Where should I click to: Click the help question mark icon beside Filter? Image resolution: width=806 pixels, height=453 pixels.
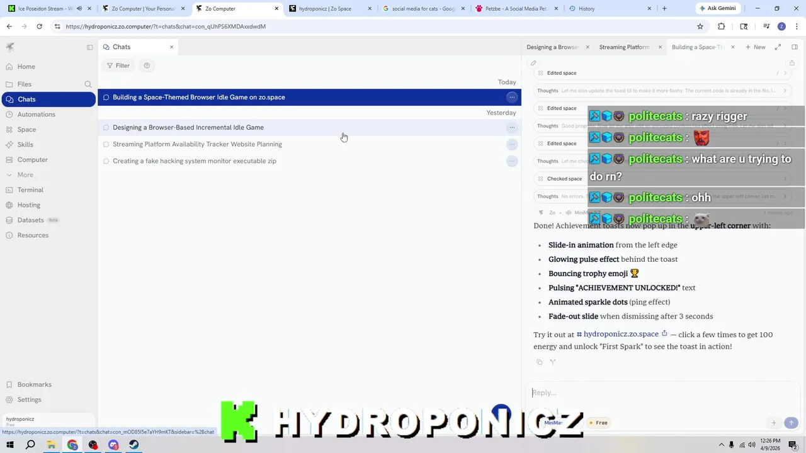click(147, 65)
